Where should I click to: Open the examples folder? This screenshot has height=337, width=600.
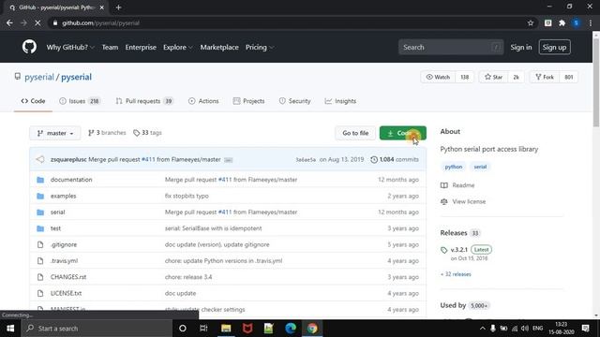coord(63,196)
